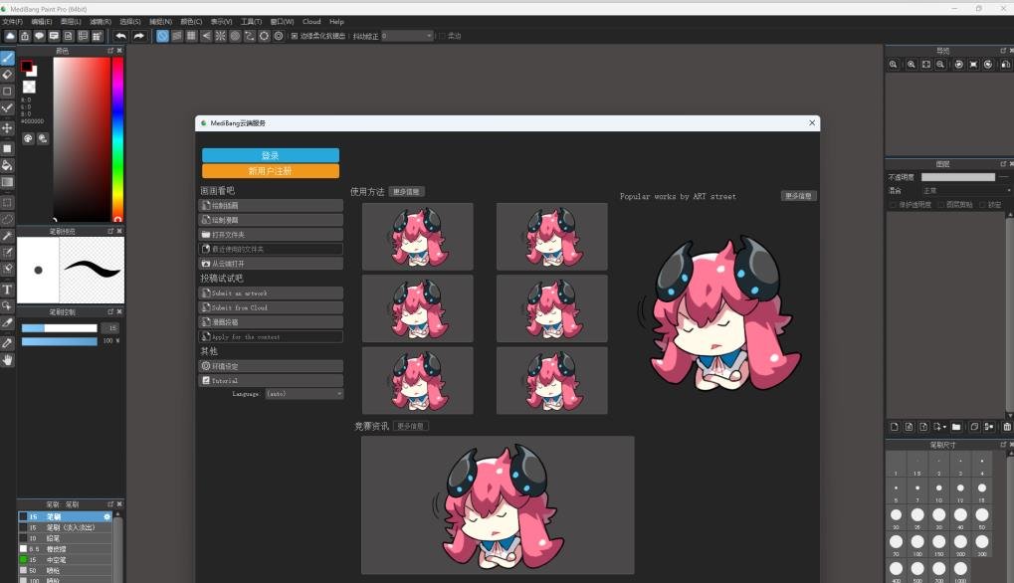Select brush size preset 10

tap(939, 490)
